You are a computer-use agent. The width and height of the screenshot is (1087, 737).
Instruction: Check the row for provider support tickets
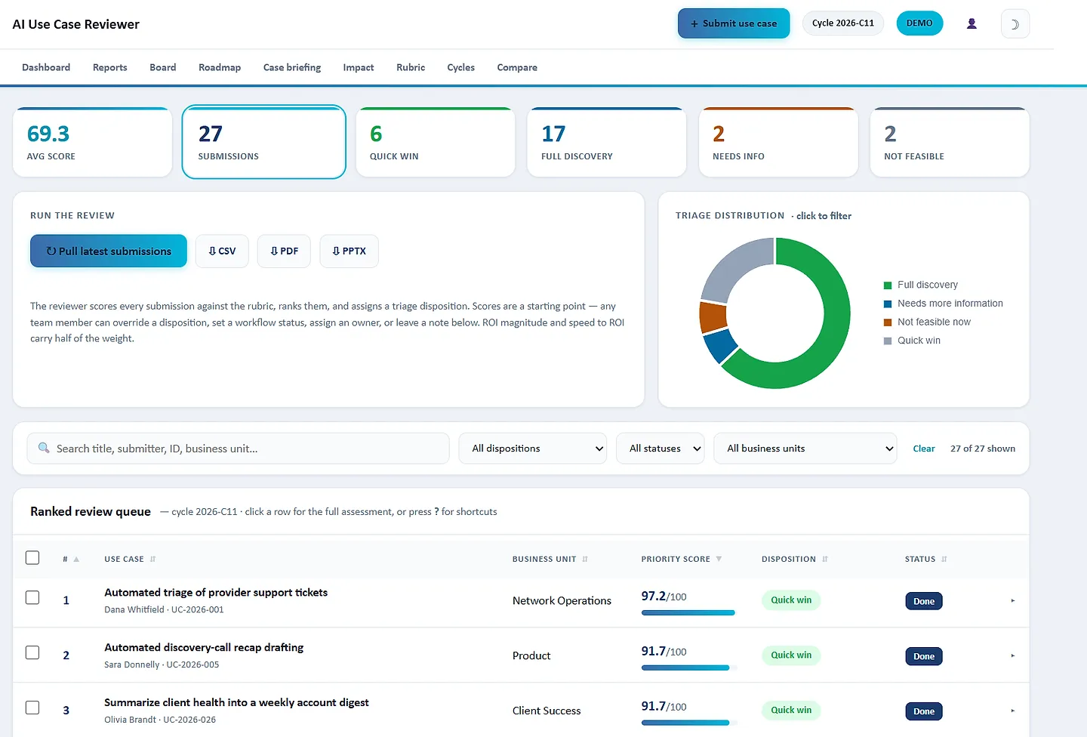pos(32,598)
